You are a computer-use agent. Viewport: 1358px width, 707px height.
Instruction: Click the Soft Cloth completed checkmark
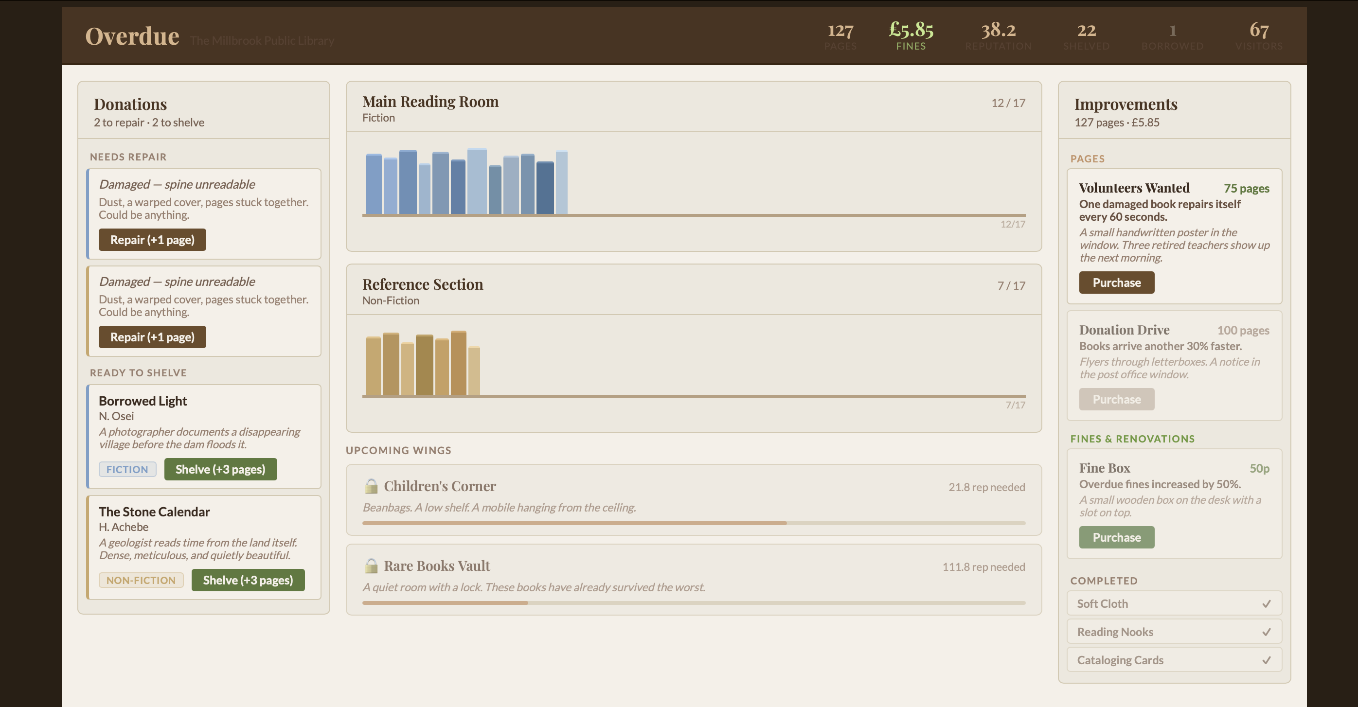click(x=1266, y=604)
